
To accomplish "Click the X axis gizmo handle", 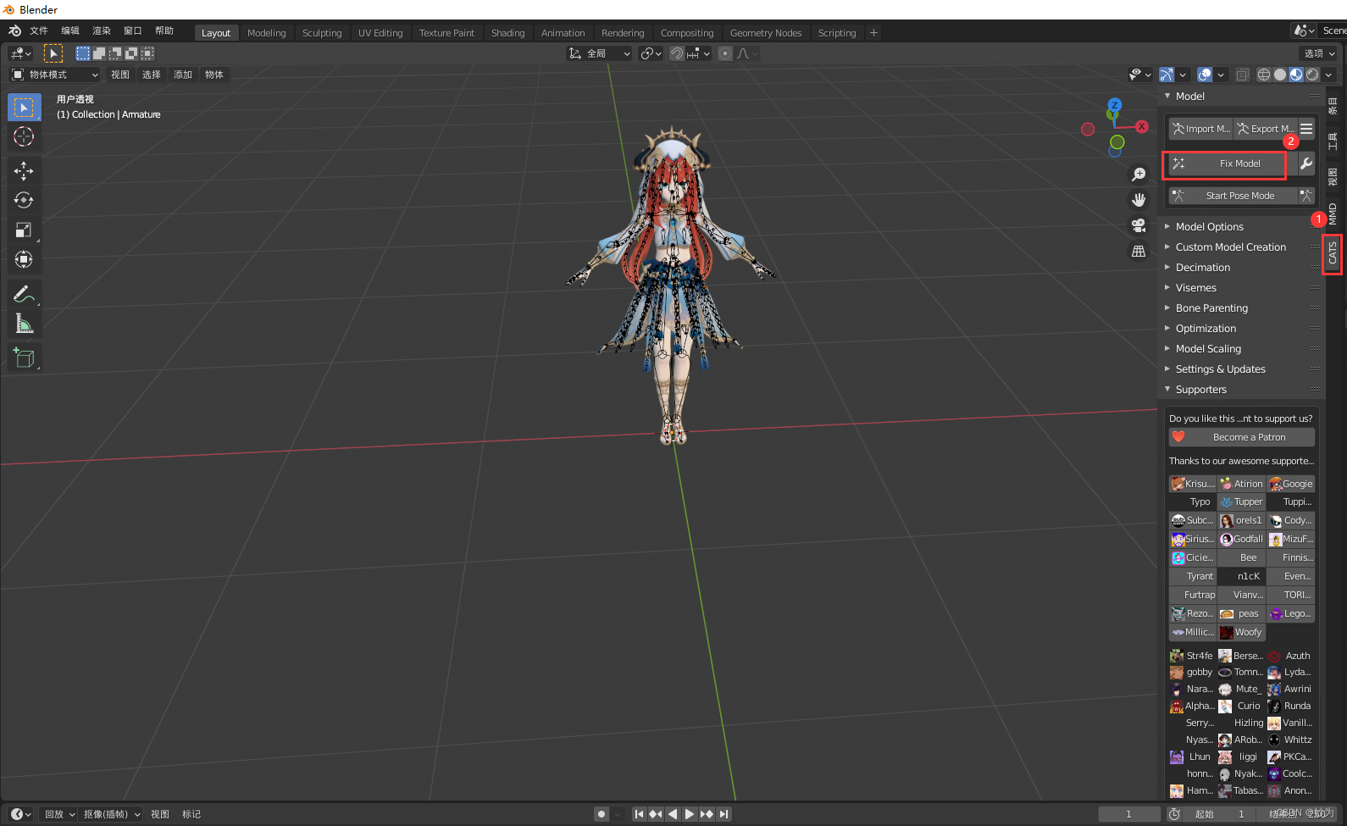I will pyautogui.click(x=1142, y=126).
